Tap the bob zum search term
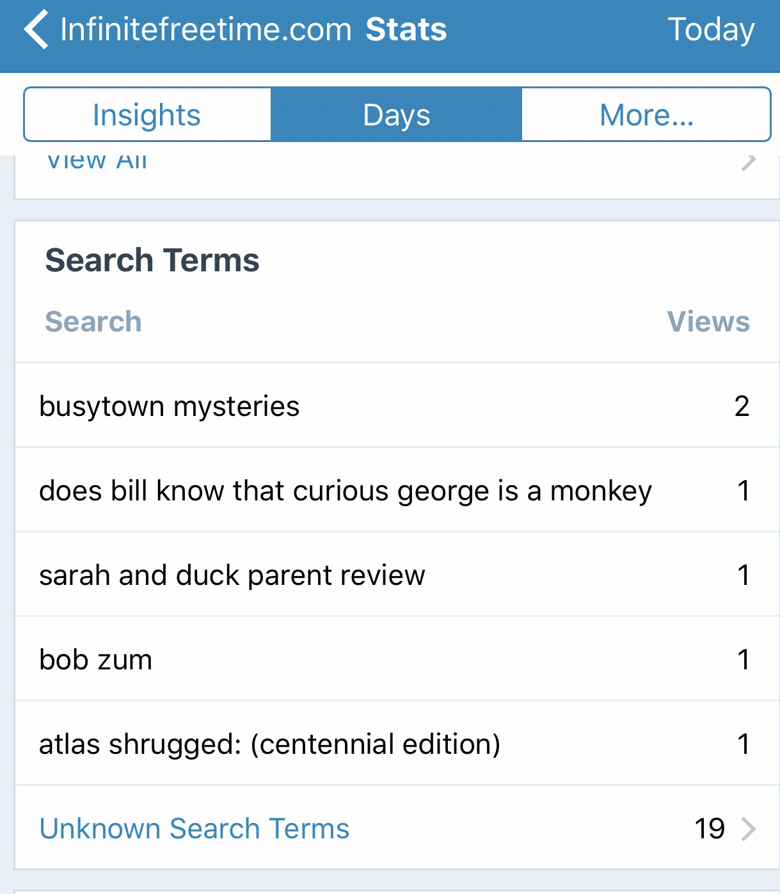 [x=96, y=660]
